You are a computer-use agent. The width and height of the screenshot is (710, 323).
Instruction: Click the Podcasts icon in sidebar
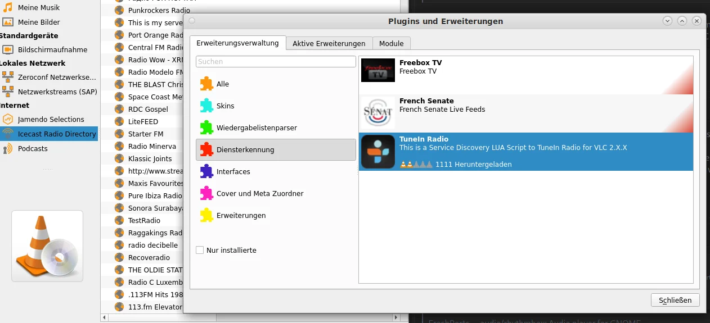coord(8,148)
